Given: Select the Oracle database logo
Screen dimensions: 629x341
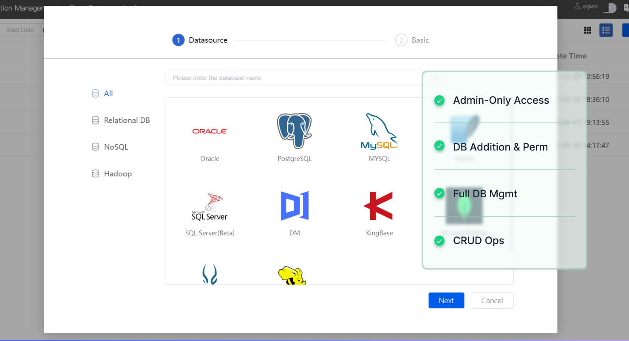Looking at the screenshot, I should click(x=210, y=131).
